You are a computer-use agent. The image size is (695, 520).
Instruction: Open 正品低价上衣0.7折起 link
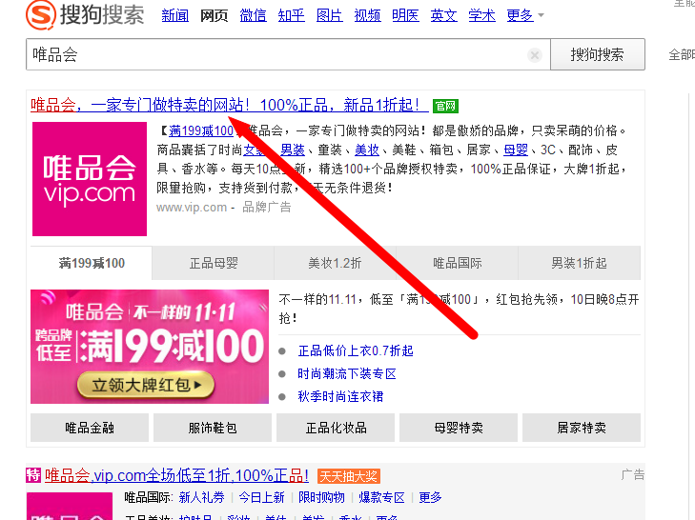click(356, 351)
